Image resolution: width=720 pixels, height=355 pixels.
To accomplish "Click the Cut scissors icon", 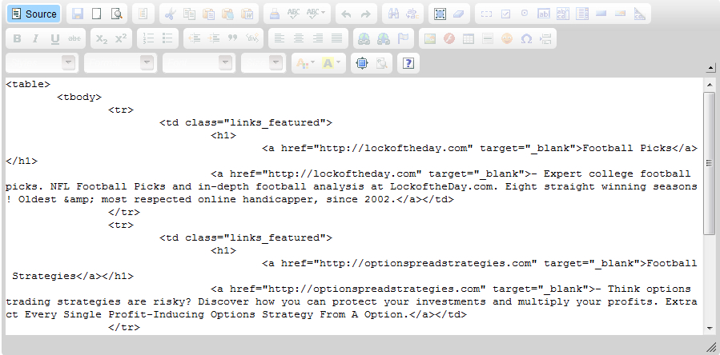I will pyautogui.click(x=170, y=14).
